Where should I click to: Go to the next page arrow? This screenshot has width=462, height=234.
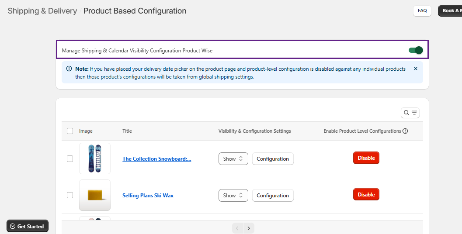pos(249,228)
